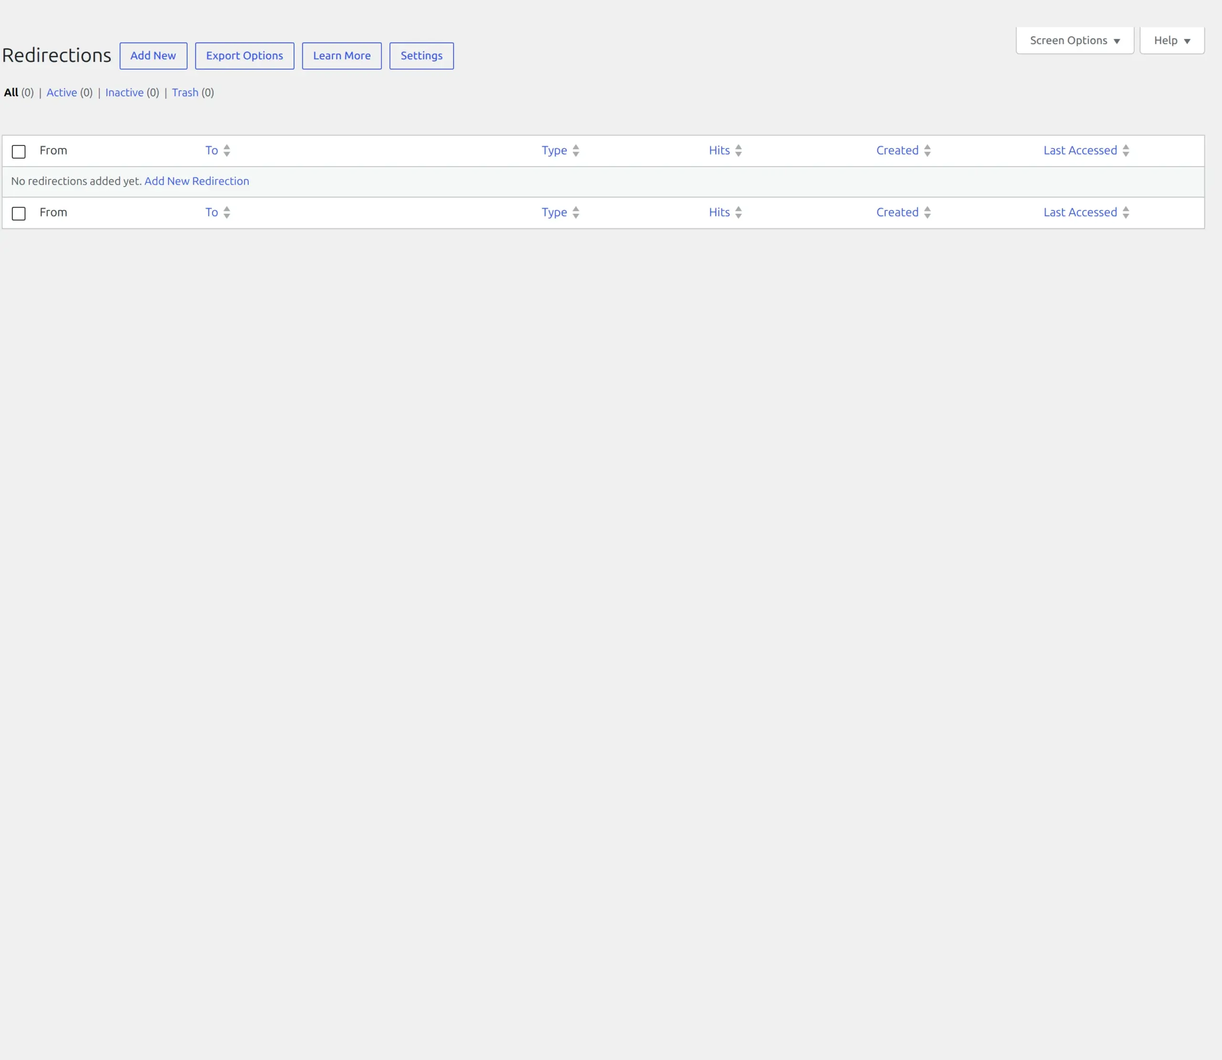Click sort arrows beside footer Last Accessed

[x=1126, y=213]
